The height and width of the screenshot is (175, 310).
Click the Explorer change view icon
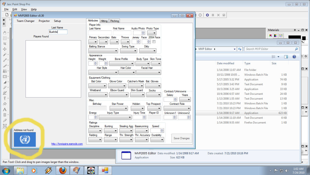(274, 57)
